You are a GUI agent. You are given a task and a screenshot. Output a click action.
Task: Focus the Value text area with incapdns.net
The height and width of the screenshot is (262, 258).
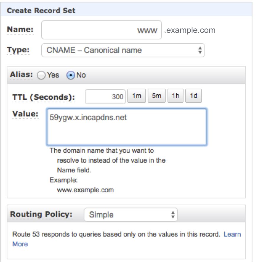point(126,127)
